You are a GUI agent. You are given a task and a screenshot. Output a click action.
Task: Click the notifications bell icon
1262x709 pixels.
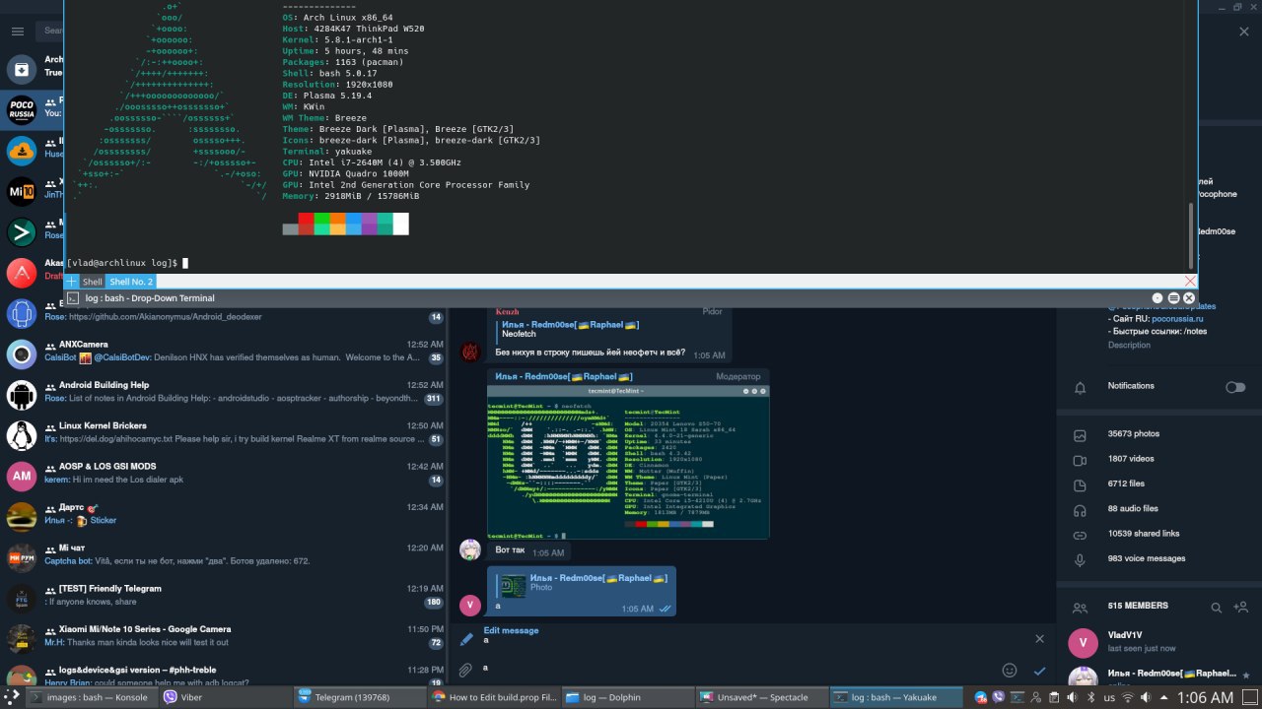click(x=1080, y=387)
